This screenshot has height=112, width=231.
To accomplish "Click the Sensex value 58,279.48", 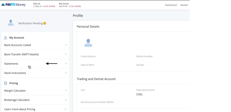I will click(x=63, y=6).
